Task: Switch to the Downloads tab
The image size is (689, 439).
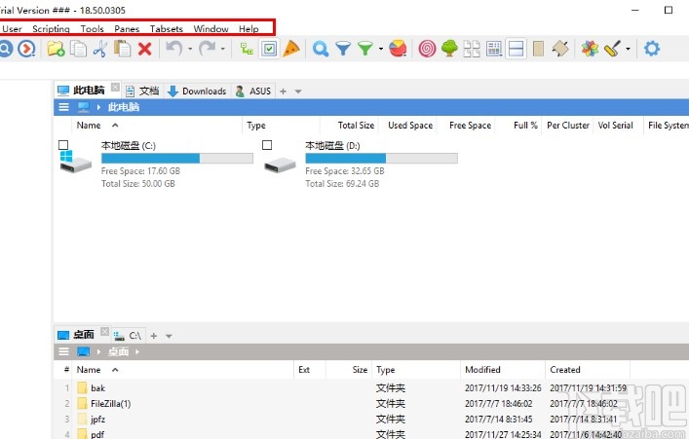Action: pos(197,91)
